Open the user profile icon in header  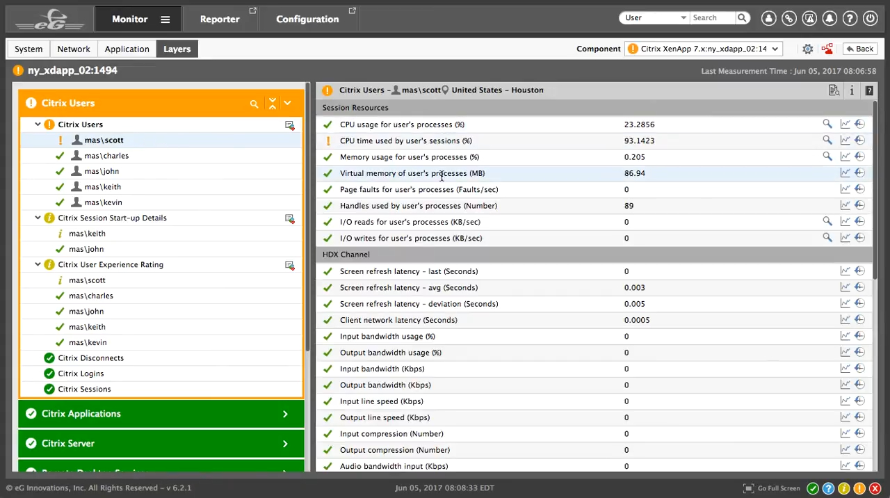coord(768,19)
